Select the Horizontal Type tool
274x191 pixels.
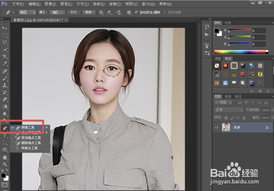coord(5,135)
